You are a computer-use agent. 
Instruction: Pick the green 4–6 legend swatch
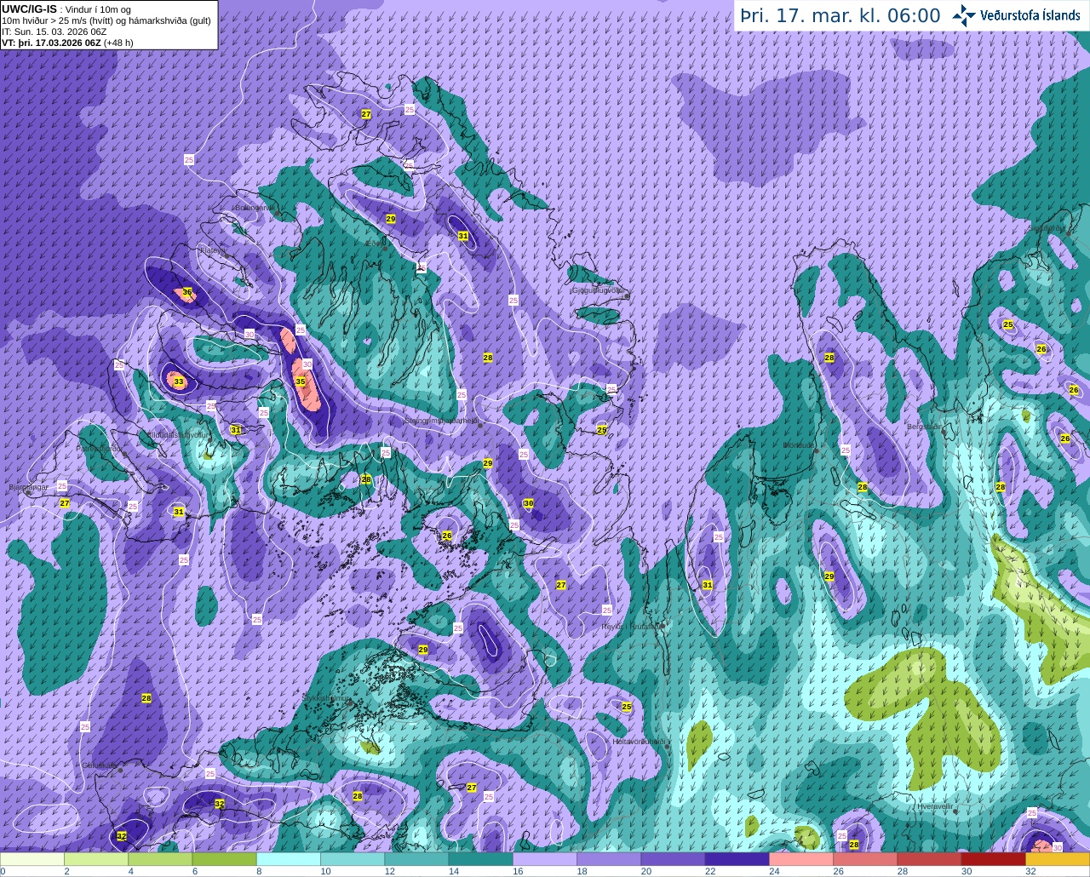pos(160,859)
